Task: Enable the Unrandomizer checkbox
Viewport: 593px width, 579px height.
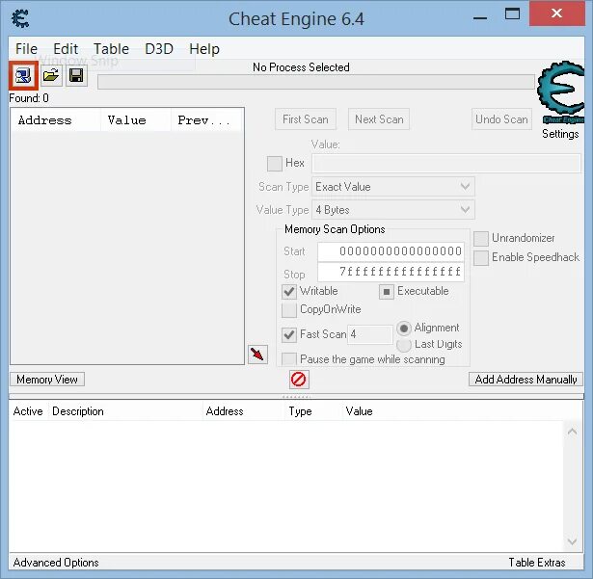Action: (481, 239)
